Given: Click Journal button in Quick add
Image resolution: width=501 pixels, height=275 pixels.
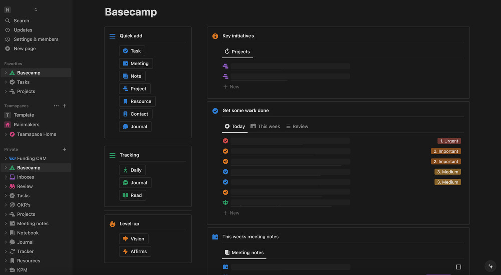Looking at the screenshot, I should pos(135,127).
